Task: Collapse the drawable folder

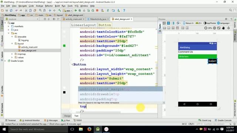Action: 12,37
